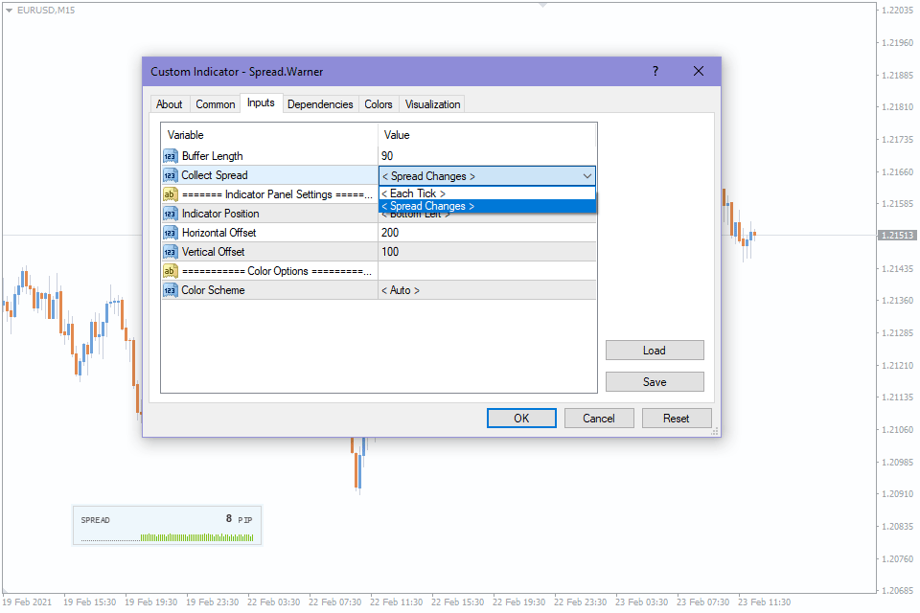Select the Indicator Position variable name

click(220, 214)
